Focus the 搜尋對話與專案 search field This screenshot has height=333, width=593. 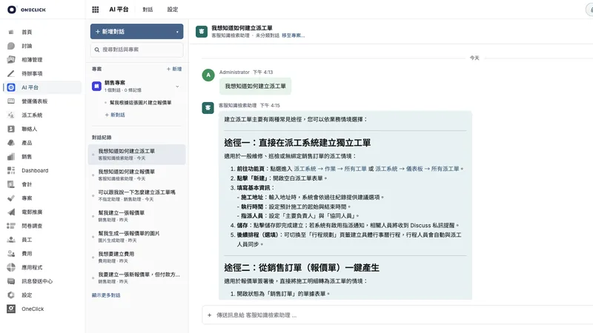click(x=137, y=50)
